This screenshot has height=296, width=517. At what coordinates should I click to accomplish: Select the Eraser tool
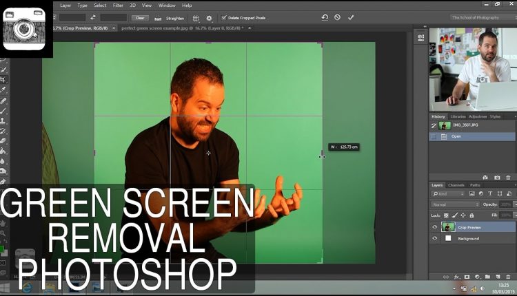click(x=3, y=141)
